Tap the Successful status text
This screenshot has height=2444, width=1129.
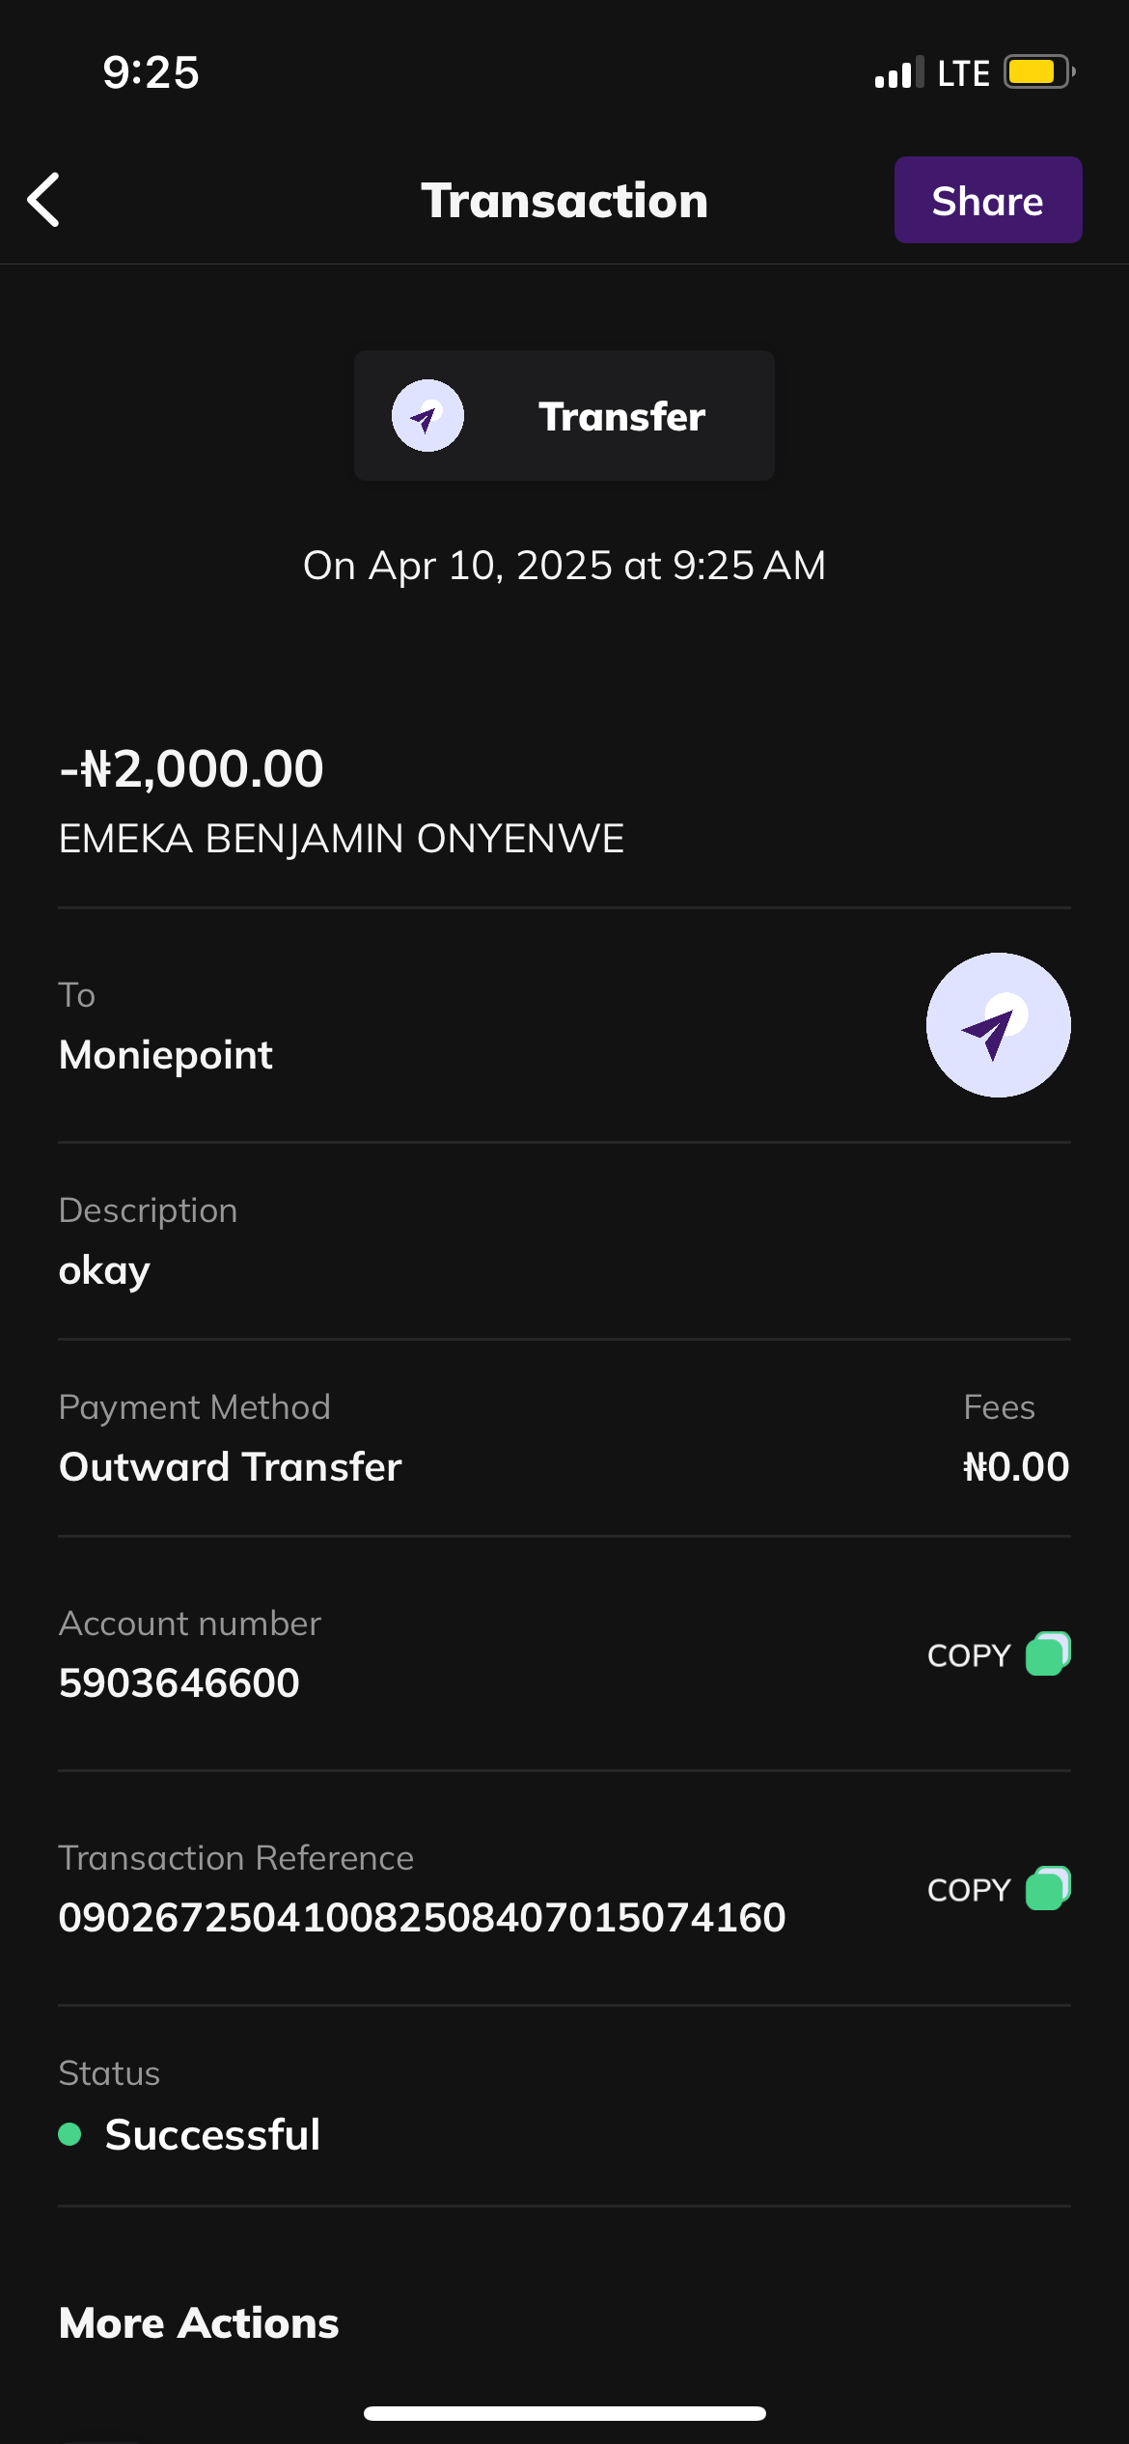212,2135
